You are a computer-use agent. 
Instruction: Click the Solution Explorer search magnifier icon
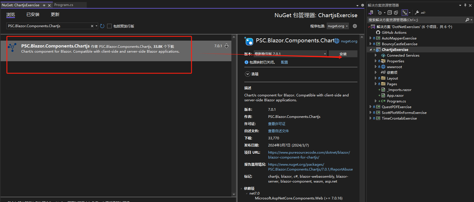click(467, 20)
